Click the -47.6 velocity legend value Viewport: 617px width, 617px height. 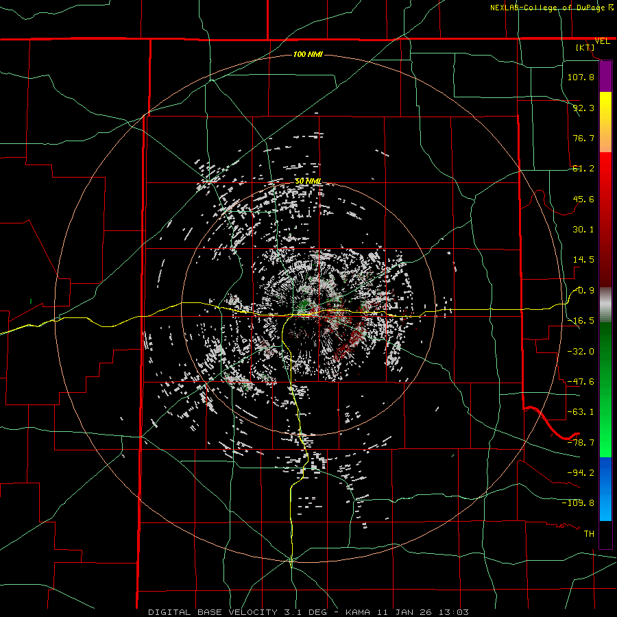click(581, 382)
